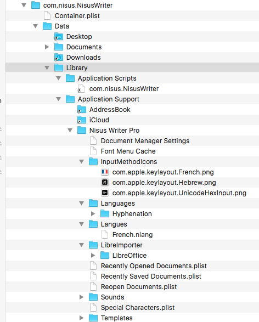The image size is (259, 322).
Task: Select the Downloads row label
Action: pyautogui.click(x=83, y=58)
